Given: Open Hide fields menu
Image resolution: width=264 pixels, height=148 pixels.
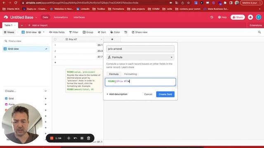Looking at the screenshot, I should (x=57, y=32).
